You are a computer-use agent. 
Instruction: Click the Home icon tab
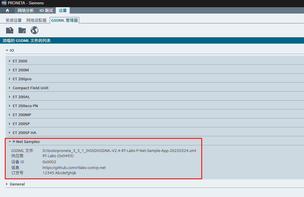click(7, 10)
